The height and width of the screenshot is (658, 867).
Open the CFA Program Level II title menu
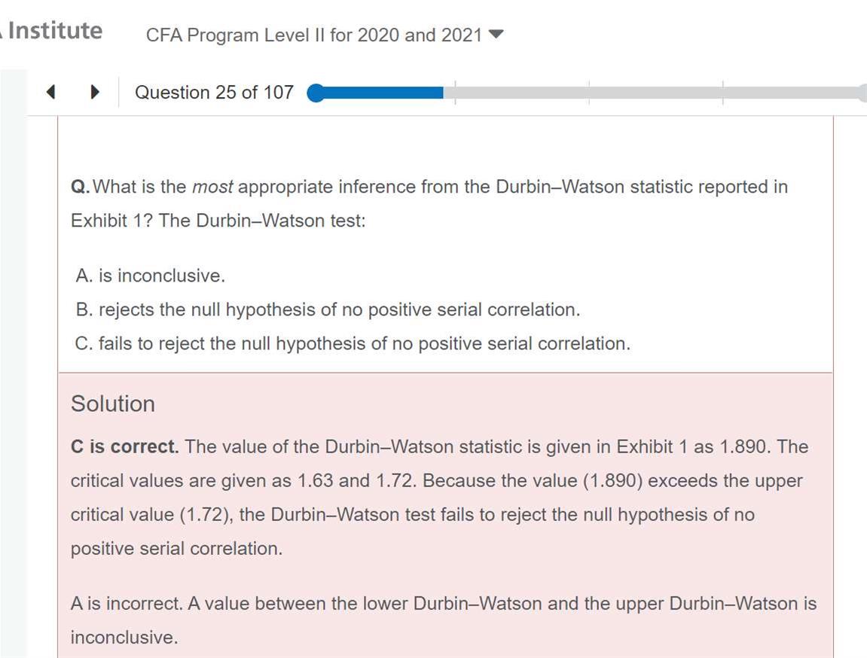pyautogui.click(x=313, y=35)
